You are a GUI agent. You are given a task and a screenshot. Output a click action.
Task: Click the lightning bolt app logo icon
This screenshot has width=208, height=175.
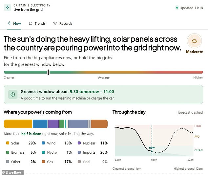(x=8, y=8)
